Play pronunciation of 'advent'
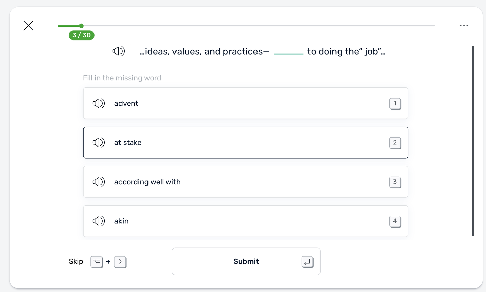The height and width of the screenshot is (292, 486). 99,103
